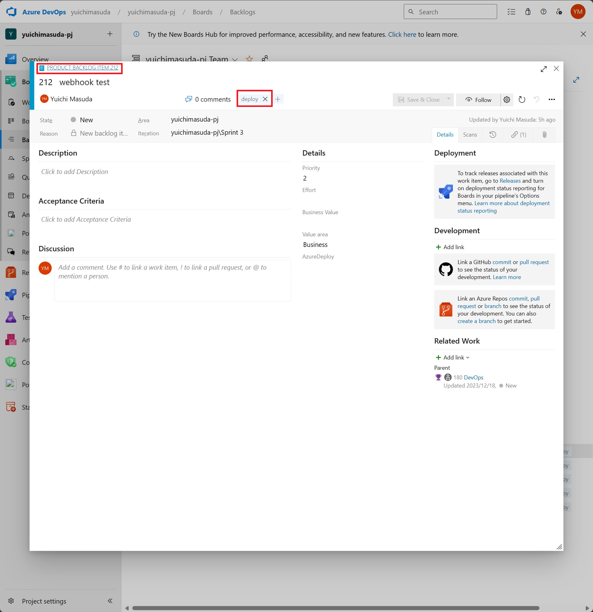Open the Attachments paperclip tab

(544, 135)
